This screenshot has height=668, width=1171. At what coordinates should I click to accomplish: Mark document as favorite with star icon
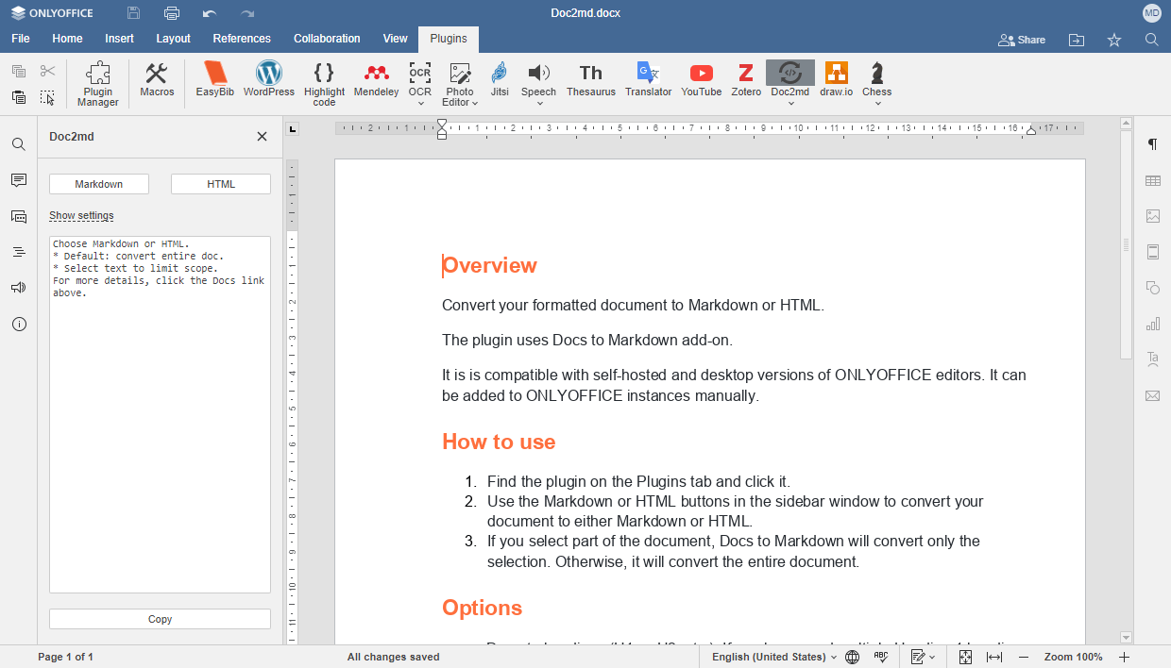coord(1114,40)
